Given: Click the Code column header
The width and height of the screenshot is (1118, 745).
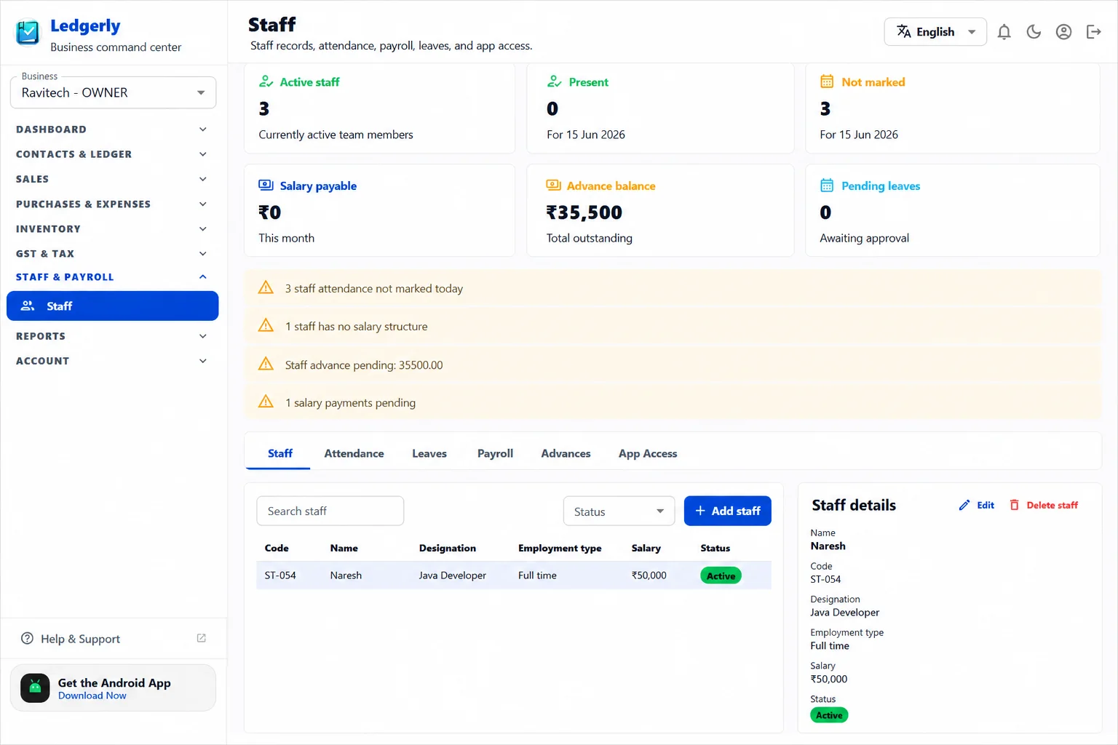Looking at the screenshot, I should [x=277, y=548].
